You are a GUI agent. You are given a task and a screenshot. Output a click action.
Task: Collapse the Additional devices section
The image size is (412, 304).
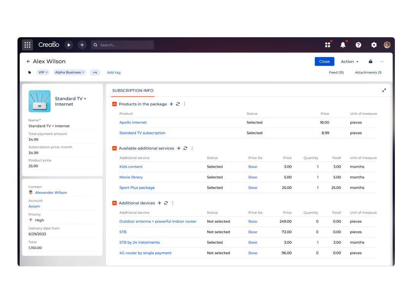point(114,203)
